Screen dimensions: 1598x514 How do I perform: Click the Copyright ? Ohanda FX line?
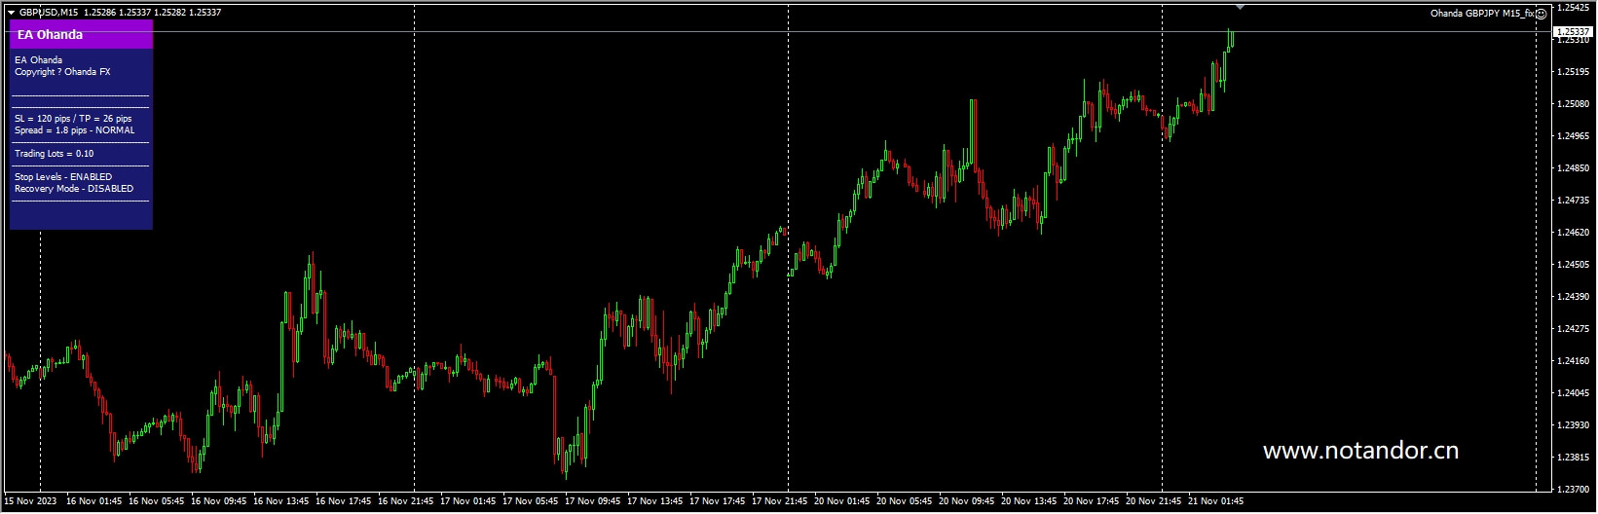(62, 72)
